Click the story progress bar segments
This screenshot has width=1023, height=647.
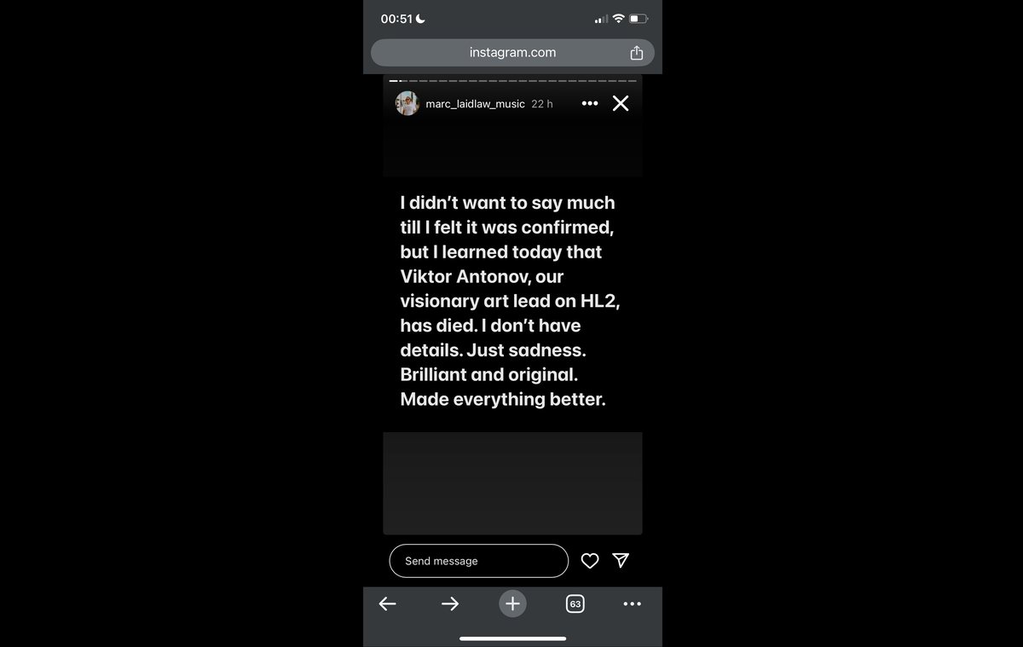[512, 81]
